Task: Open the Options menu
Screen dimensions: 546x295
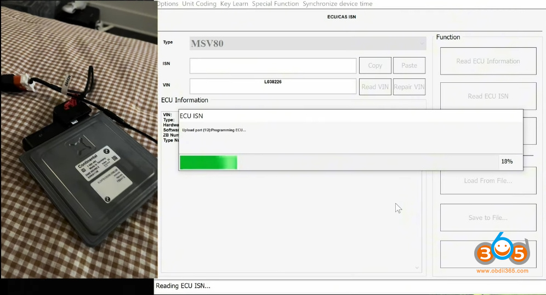Action: 168,4
